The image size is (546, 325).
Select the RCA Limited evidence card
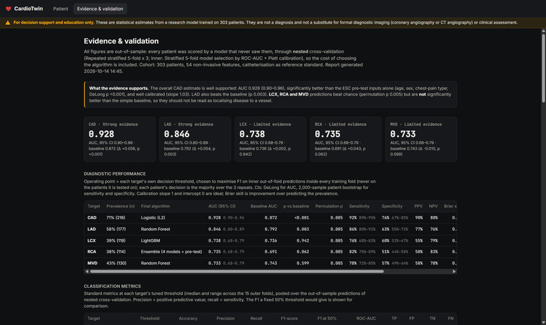[345, 139]
